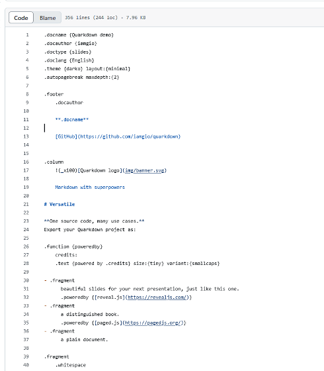Viewport: 324px width, 371px height.
Task: Click the 'Markdown with superpowers' text
Action: click(90, 187)
